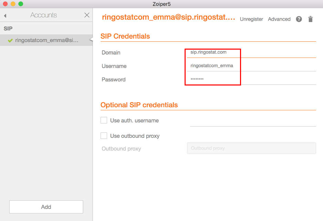This screenshot has width=323, height=221.
Task: Click the green registered checkmark icon
Action: (10, 40)
